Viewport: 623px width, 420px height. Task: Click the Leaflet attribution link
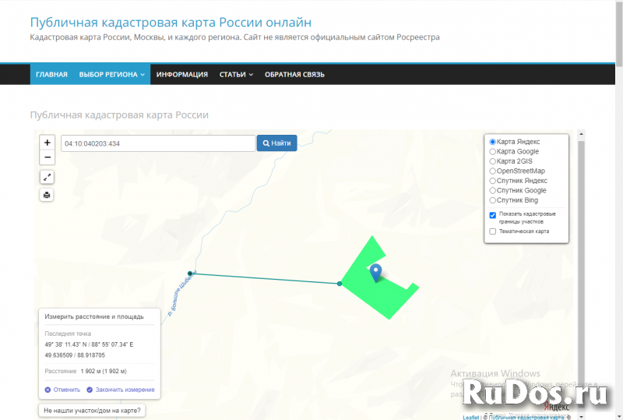[x=471, y=417]
